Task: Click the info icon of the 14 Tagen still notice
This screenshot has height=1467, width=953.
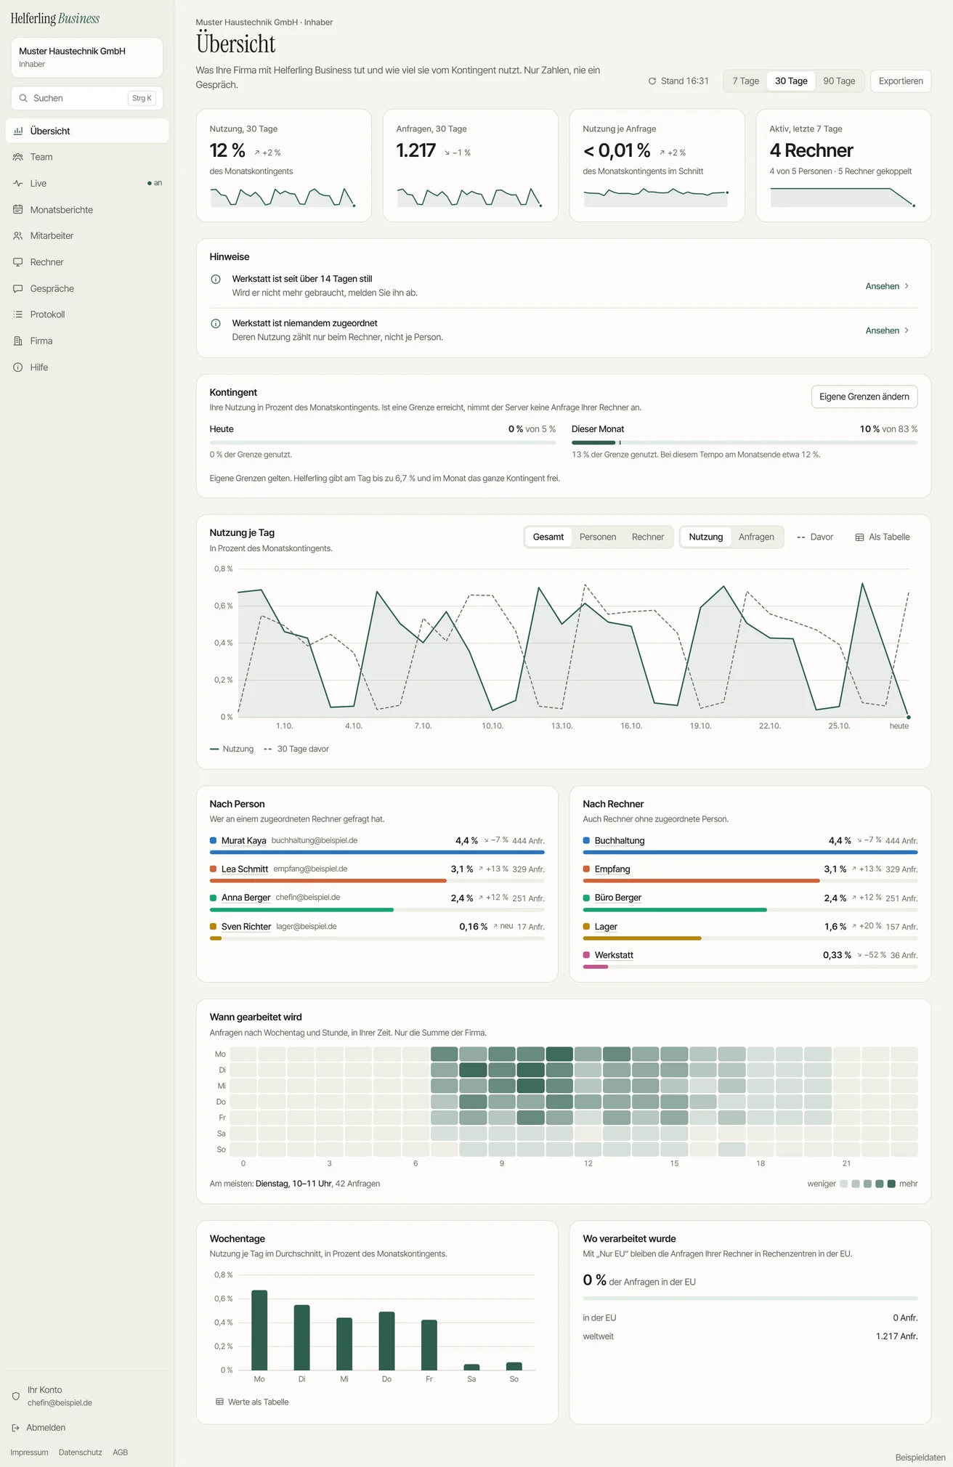Action: tap(216, 280)
